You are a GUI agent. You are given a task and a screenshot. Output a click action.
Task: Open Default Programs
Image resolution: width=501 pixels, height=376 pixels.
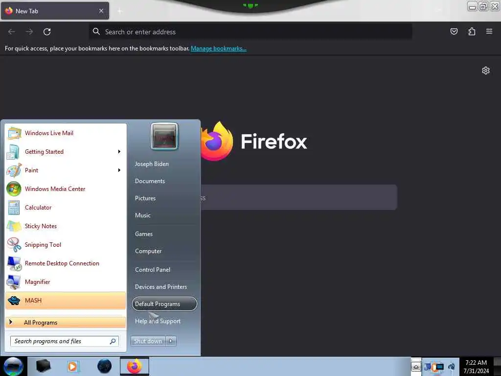coord(164,304)
